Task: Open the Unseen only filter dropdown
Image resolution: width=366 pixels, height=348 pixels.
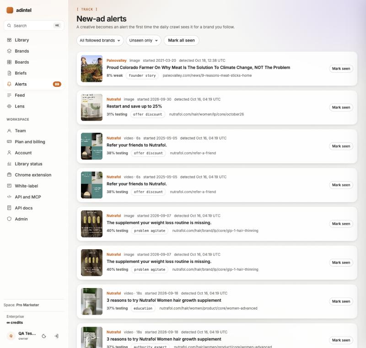Action: click(x=144, y=40)
